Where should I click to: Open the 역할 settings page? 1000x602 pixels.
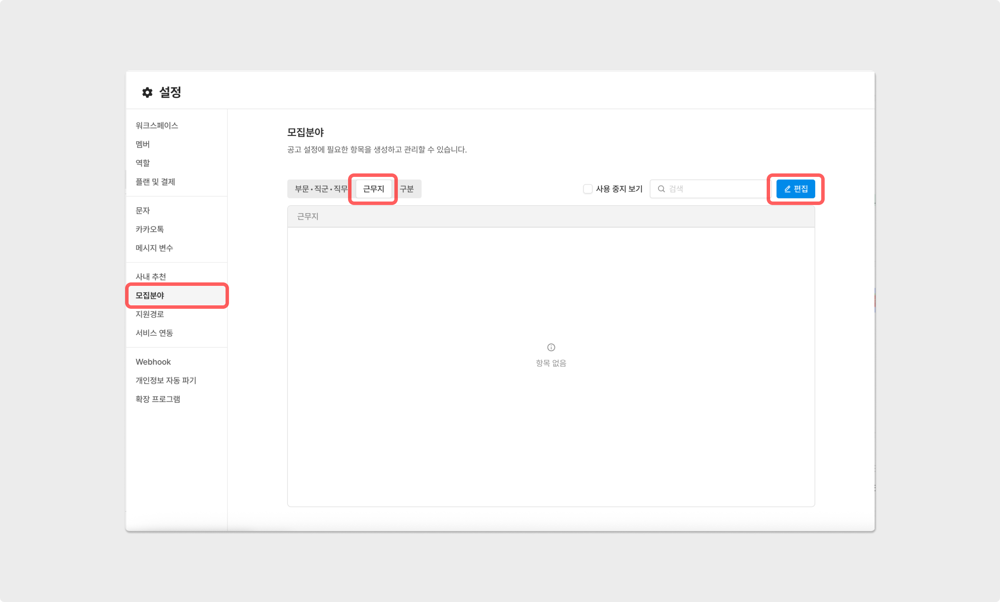click(x=142, y=163)
